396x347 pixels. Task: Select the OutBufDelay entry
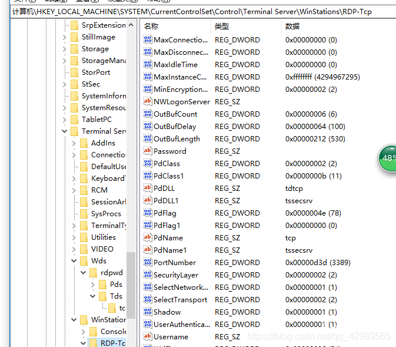pyautogui.click(x=175, y=127)
